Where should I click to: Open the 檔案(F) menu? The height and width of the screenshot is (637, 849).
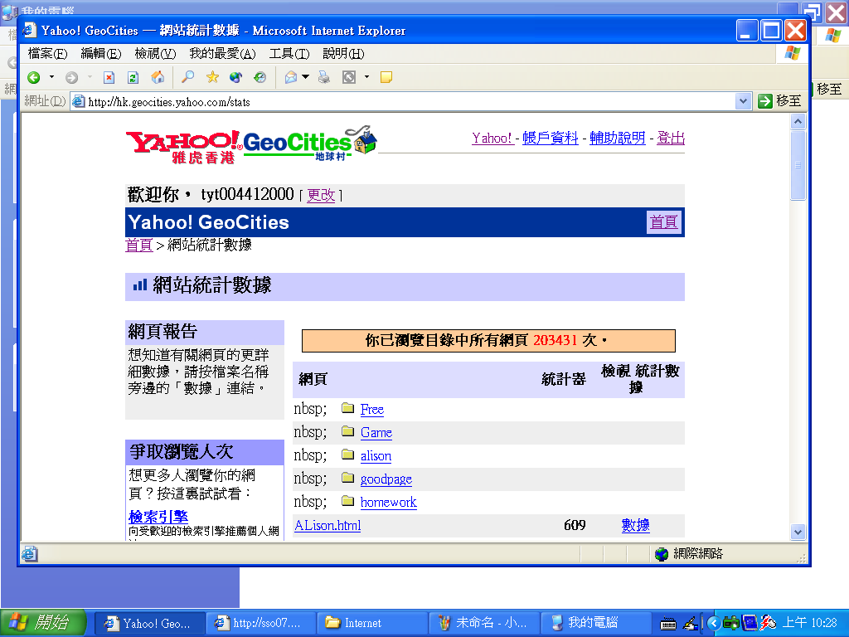(x=47, y=54)
